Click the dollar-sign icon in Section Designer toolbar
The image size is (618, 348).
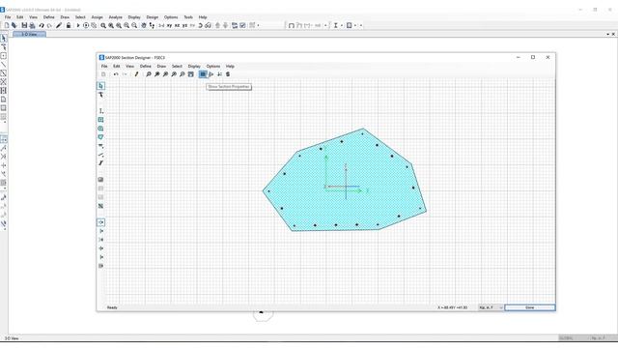[228, 74]
